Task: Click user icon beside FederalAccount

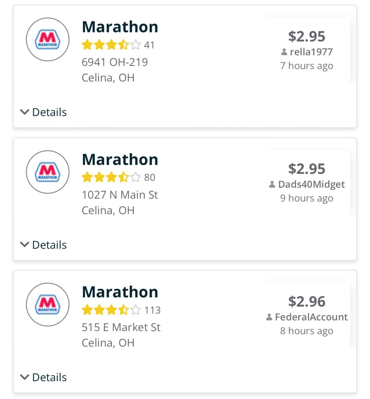Action: point(269,317)
